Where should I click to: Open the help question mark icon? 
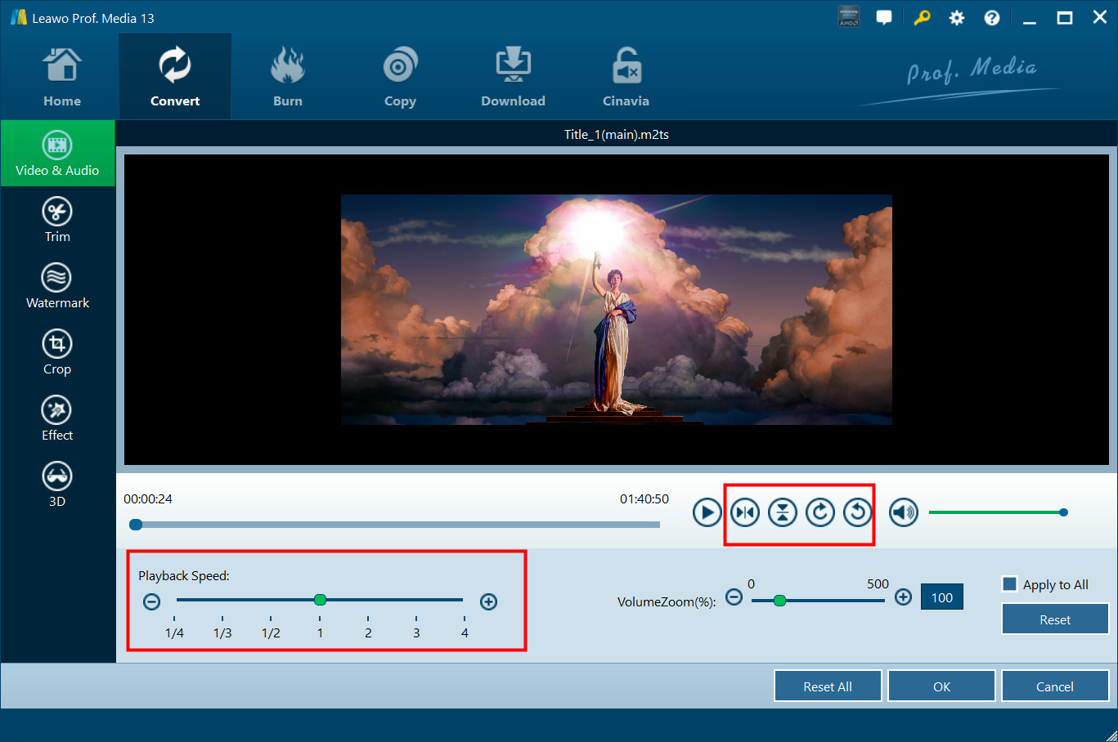click(x=992, y=17)
